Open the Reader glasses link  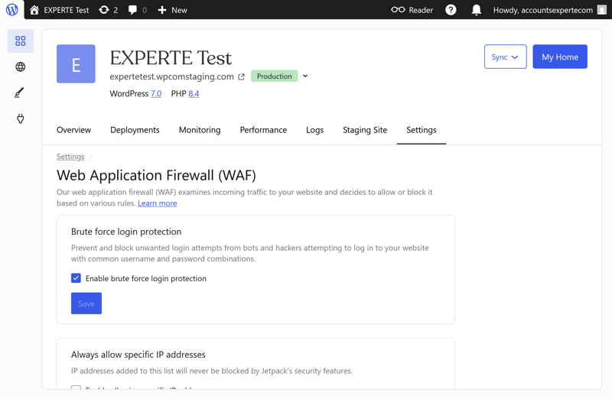click(412, 10)
